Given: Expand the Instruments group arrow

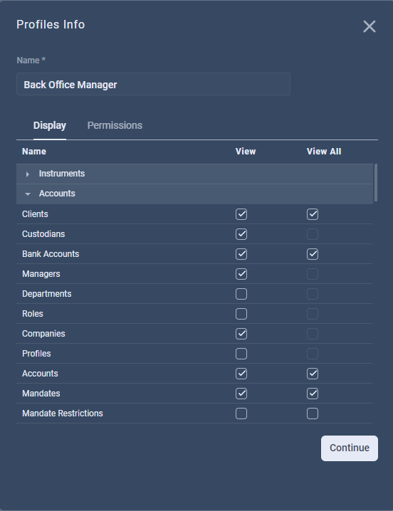Looking at the screenshot, I should tap(27, 174).
